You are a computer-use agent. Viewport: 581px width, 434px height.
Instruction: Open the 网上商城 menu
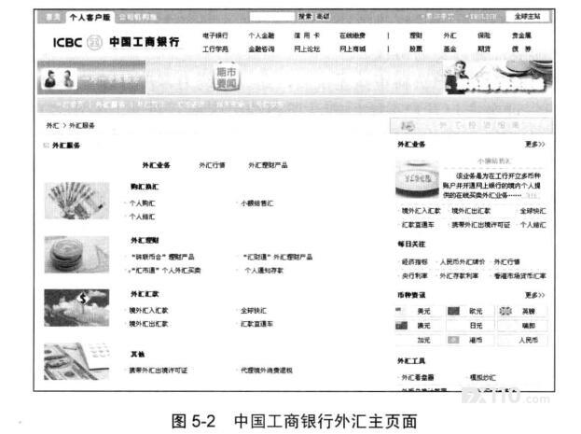[x=353, y=49]
